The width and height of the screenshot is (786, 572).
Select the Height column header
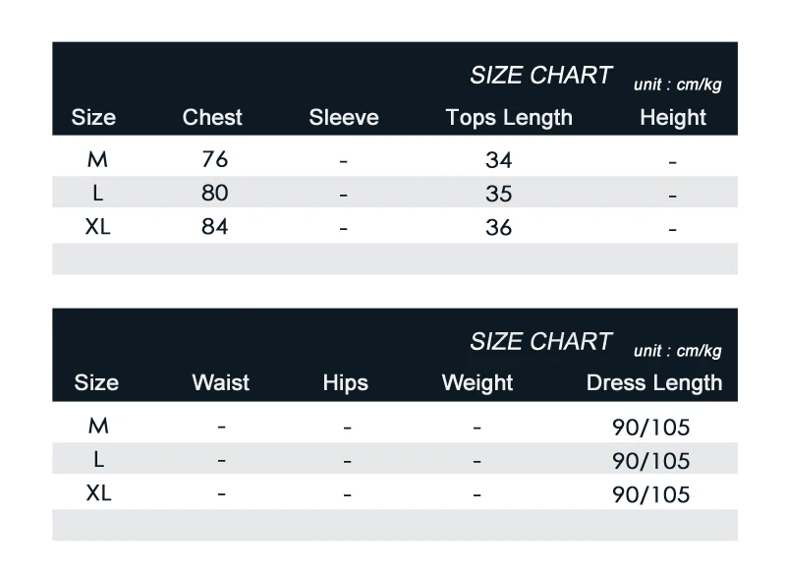pos(673,118)
